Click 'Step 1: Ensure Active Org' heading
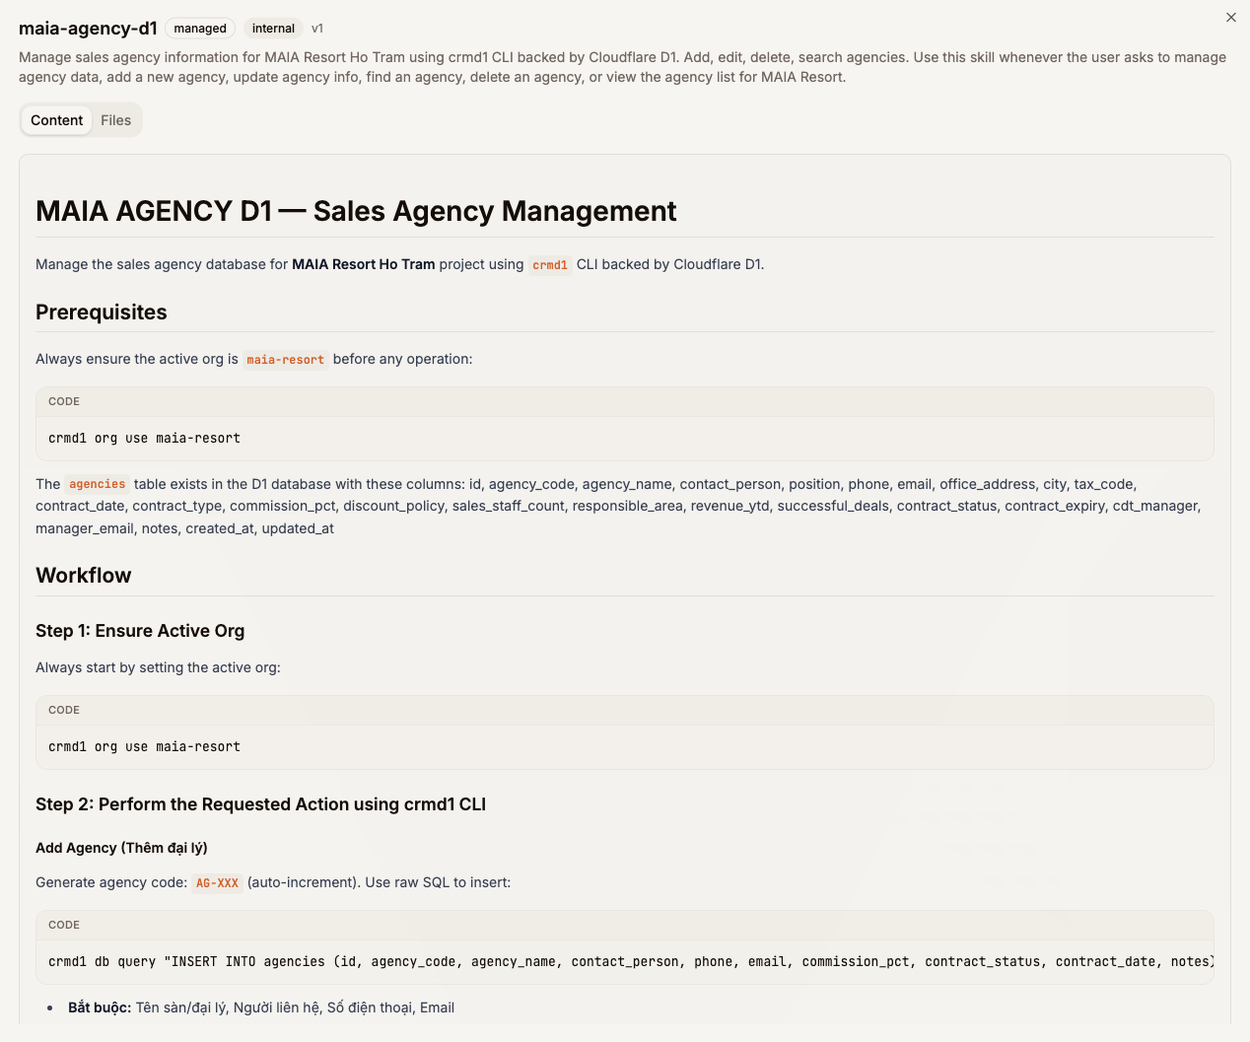The image size is (1250, 1042). pos(140,631)
